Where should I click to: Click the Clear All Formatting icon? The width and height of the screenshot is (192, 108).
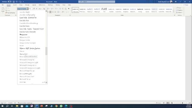tap(44, 9)
